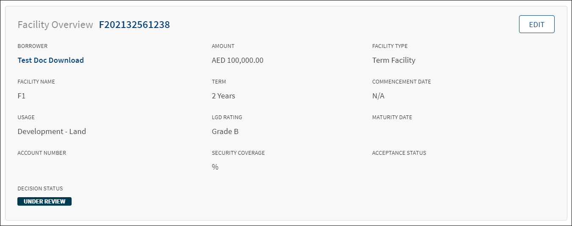This screenshot has height=226, width=572.
Task: Click the EDIT button
Action: [536, 25]
